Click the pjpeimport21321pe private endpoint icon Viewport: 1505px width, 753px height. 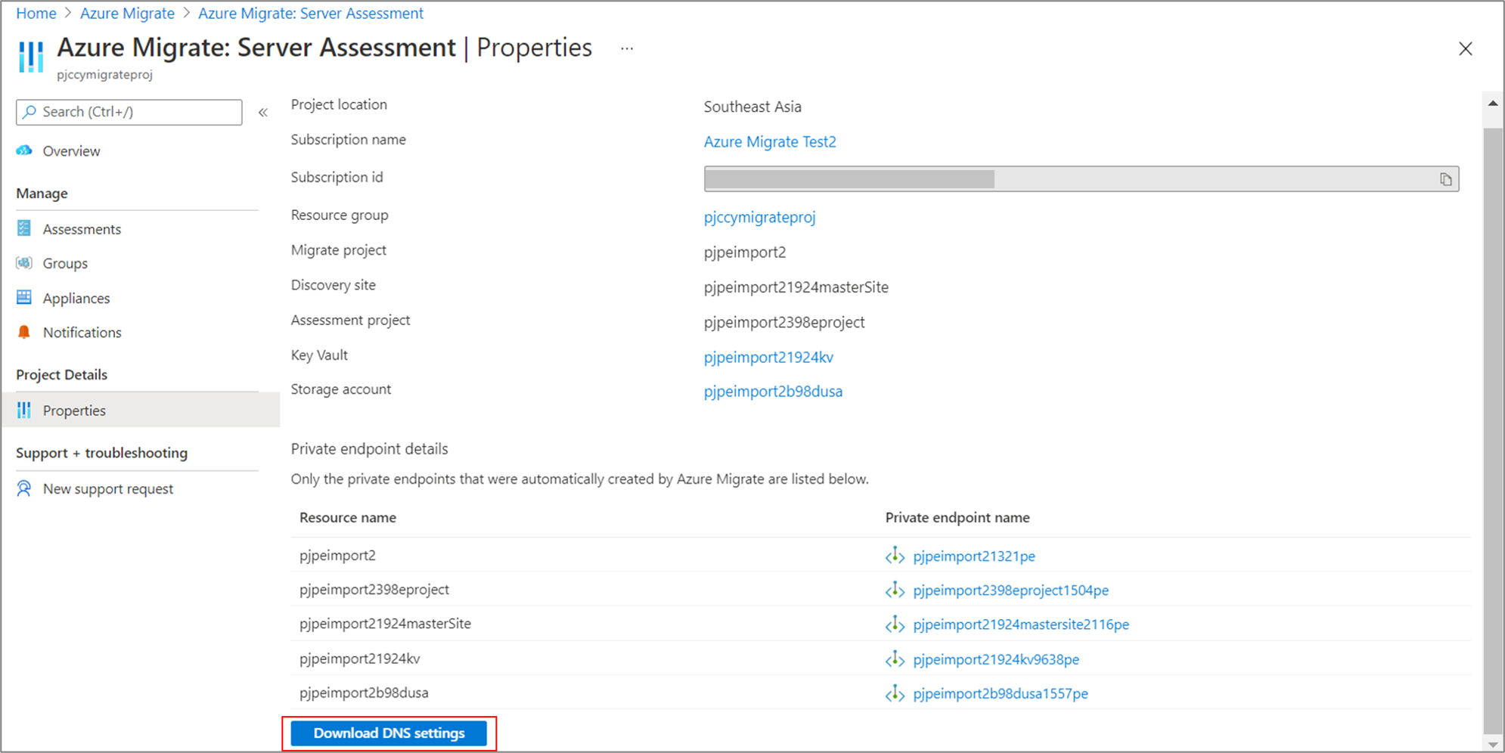tap(895, 556)
